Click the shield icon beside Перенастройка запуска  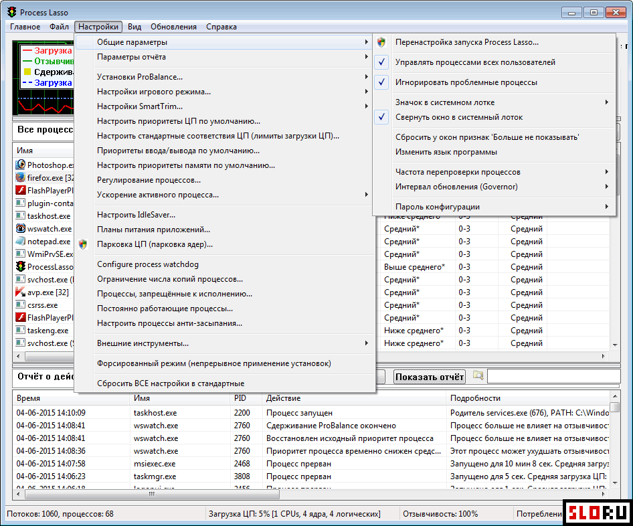381,42
